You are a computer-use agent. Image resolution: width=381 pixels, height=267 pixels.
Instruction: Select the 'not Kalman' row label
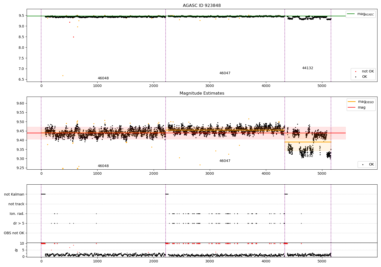click(x=14, y=194)
